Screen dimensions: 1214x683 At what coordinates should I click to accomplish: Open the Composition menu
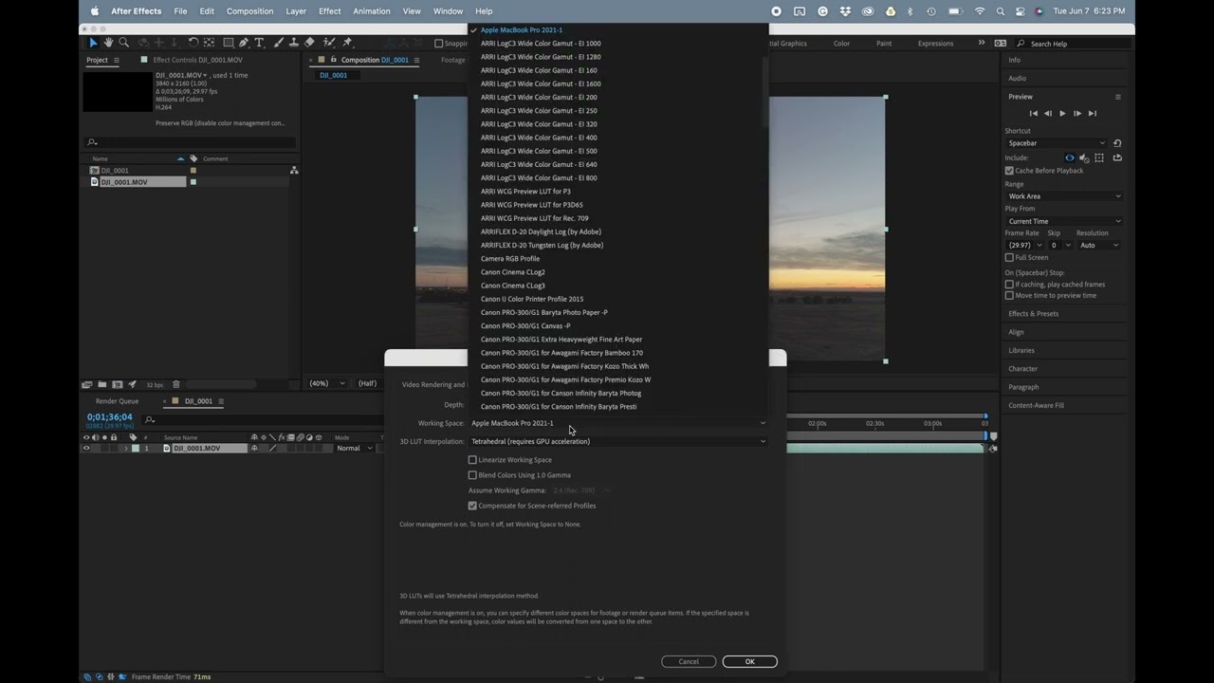250,11
